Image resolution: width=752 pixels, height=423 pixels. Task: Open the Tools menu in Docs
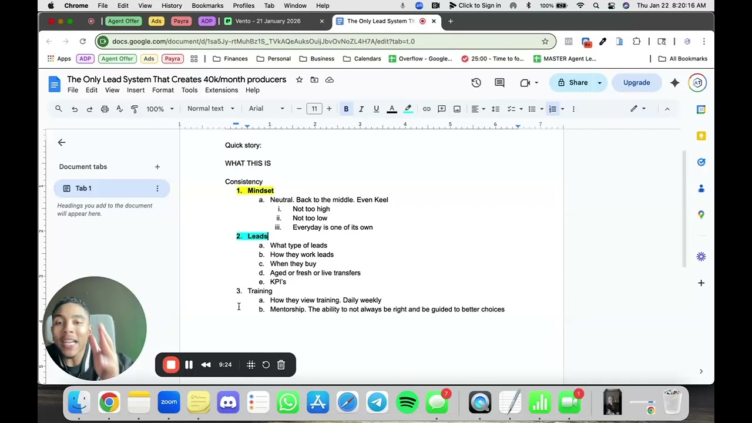(189, 90)
